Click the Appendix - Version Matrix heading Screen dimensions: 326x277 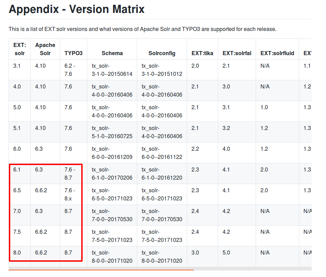(x=76, y=9)
